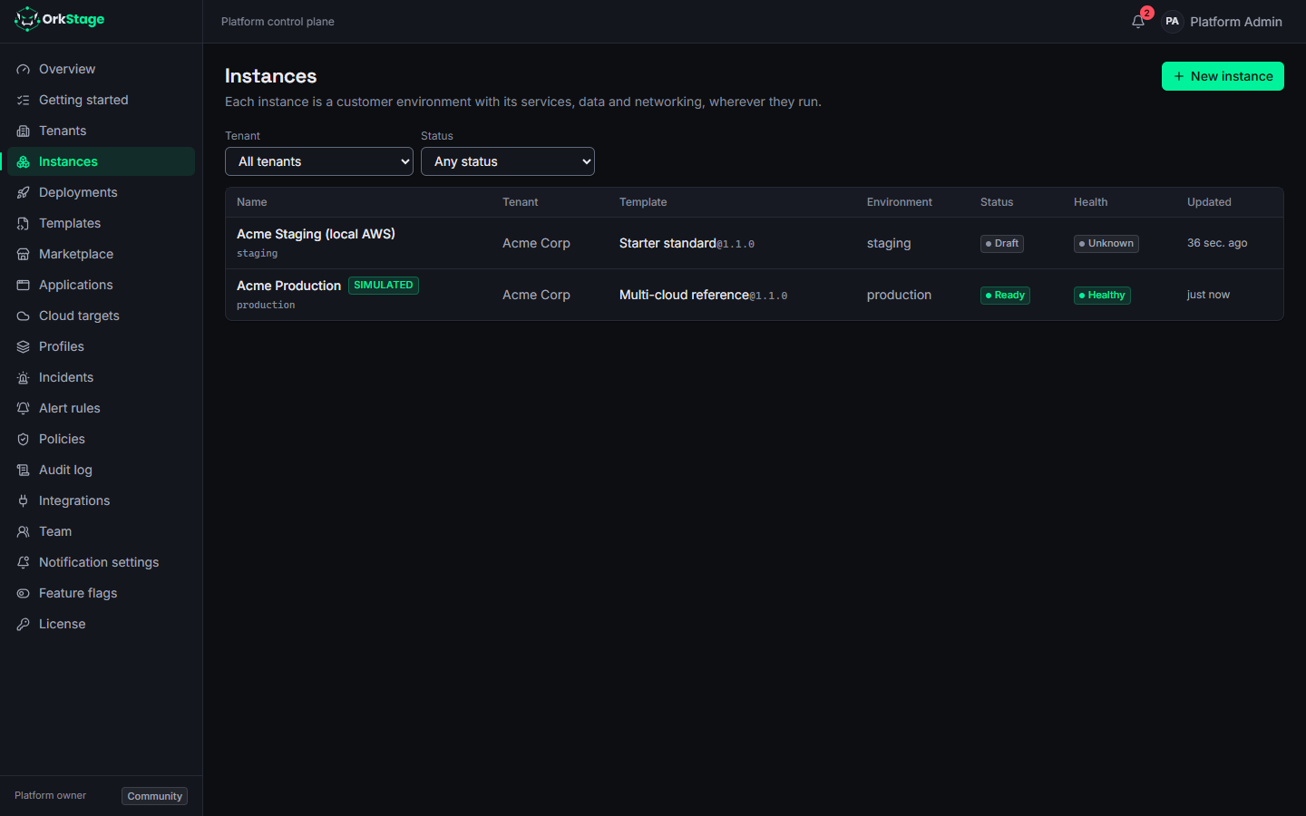
Task: Click the Healthy health badge
Action: click(x=1102, y=295)
